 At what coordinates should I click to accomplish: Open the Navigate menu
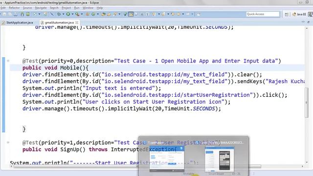[x=41, y=8]
